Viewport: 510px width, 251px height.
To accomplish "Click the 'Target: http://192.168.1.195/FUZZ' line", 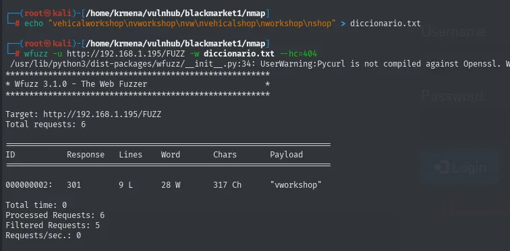I will [83, 114].
